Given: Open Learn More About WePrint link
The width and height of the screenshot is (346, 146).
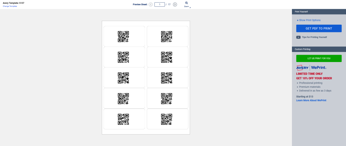Looking at the screenshot, I should point(311,100).
